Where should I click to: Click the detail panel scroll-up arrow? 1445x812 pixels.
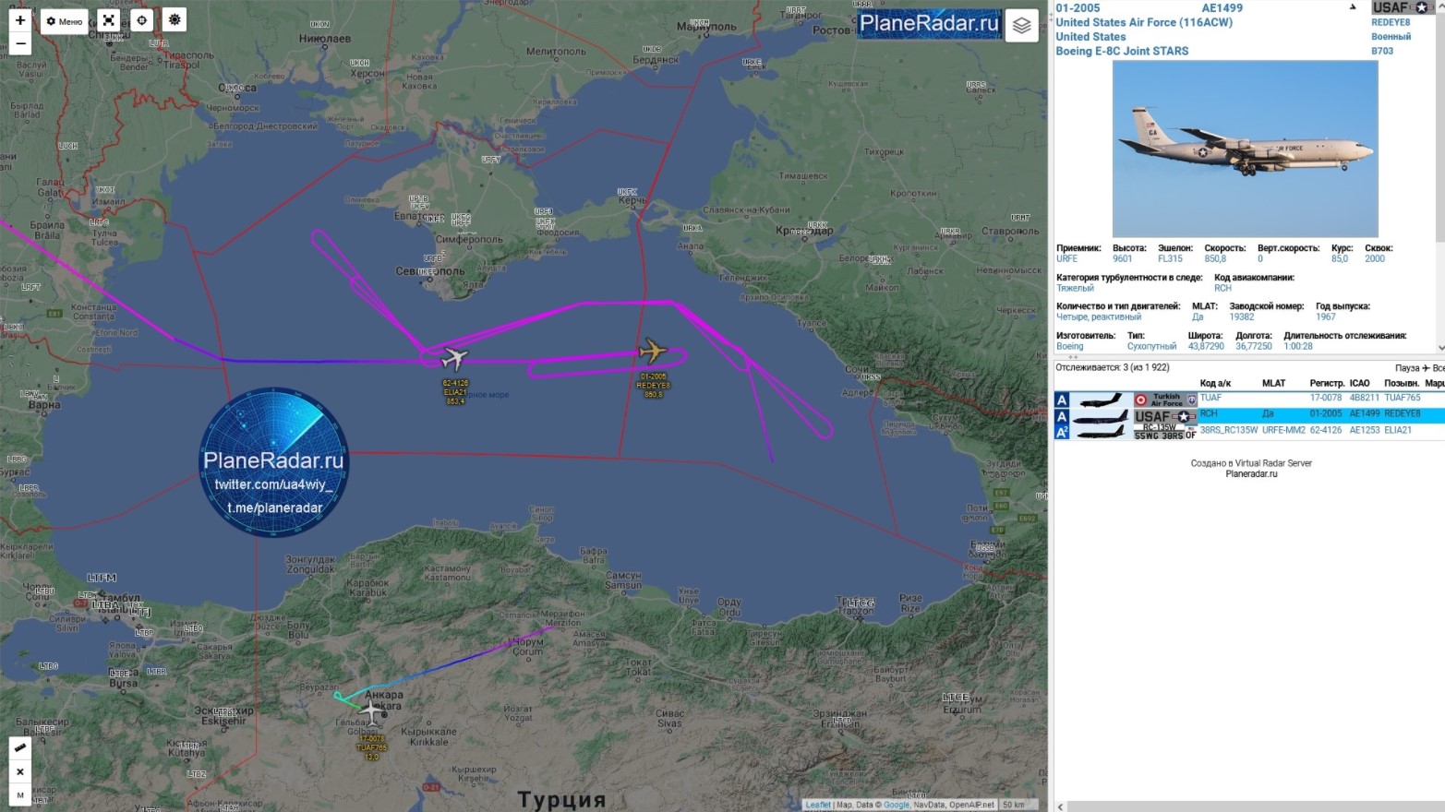(x=1440, y=5)
